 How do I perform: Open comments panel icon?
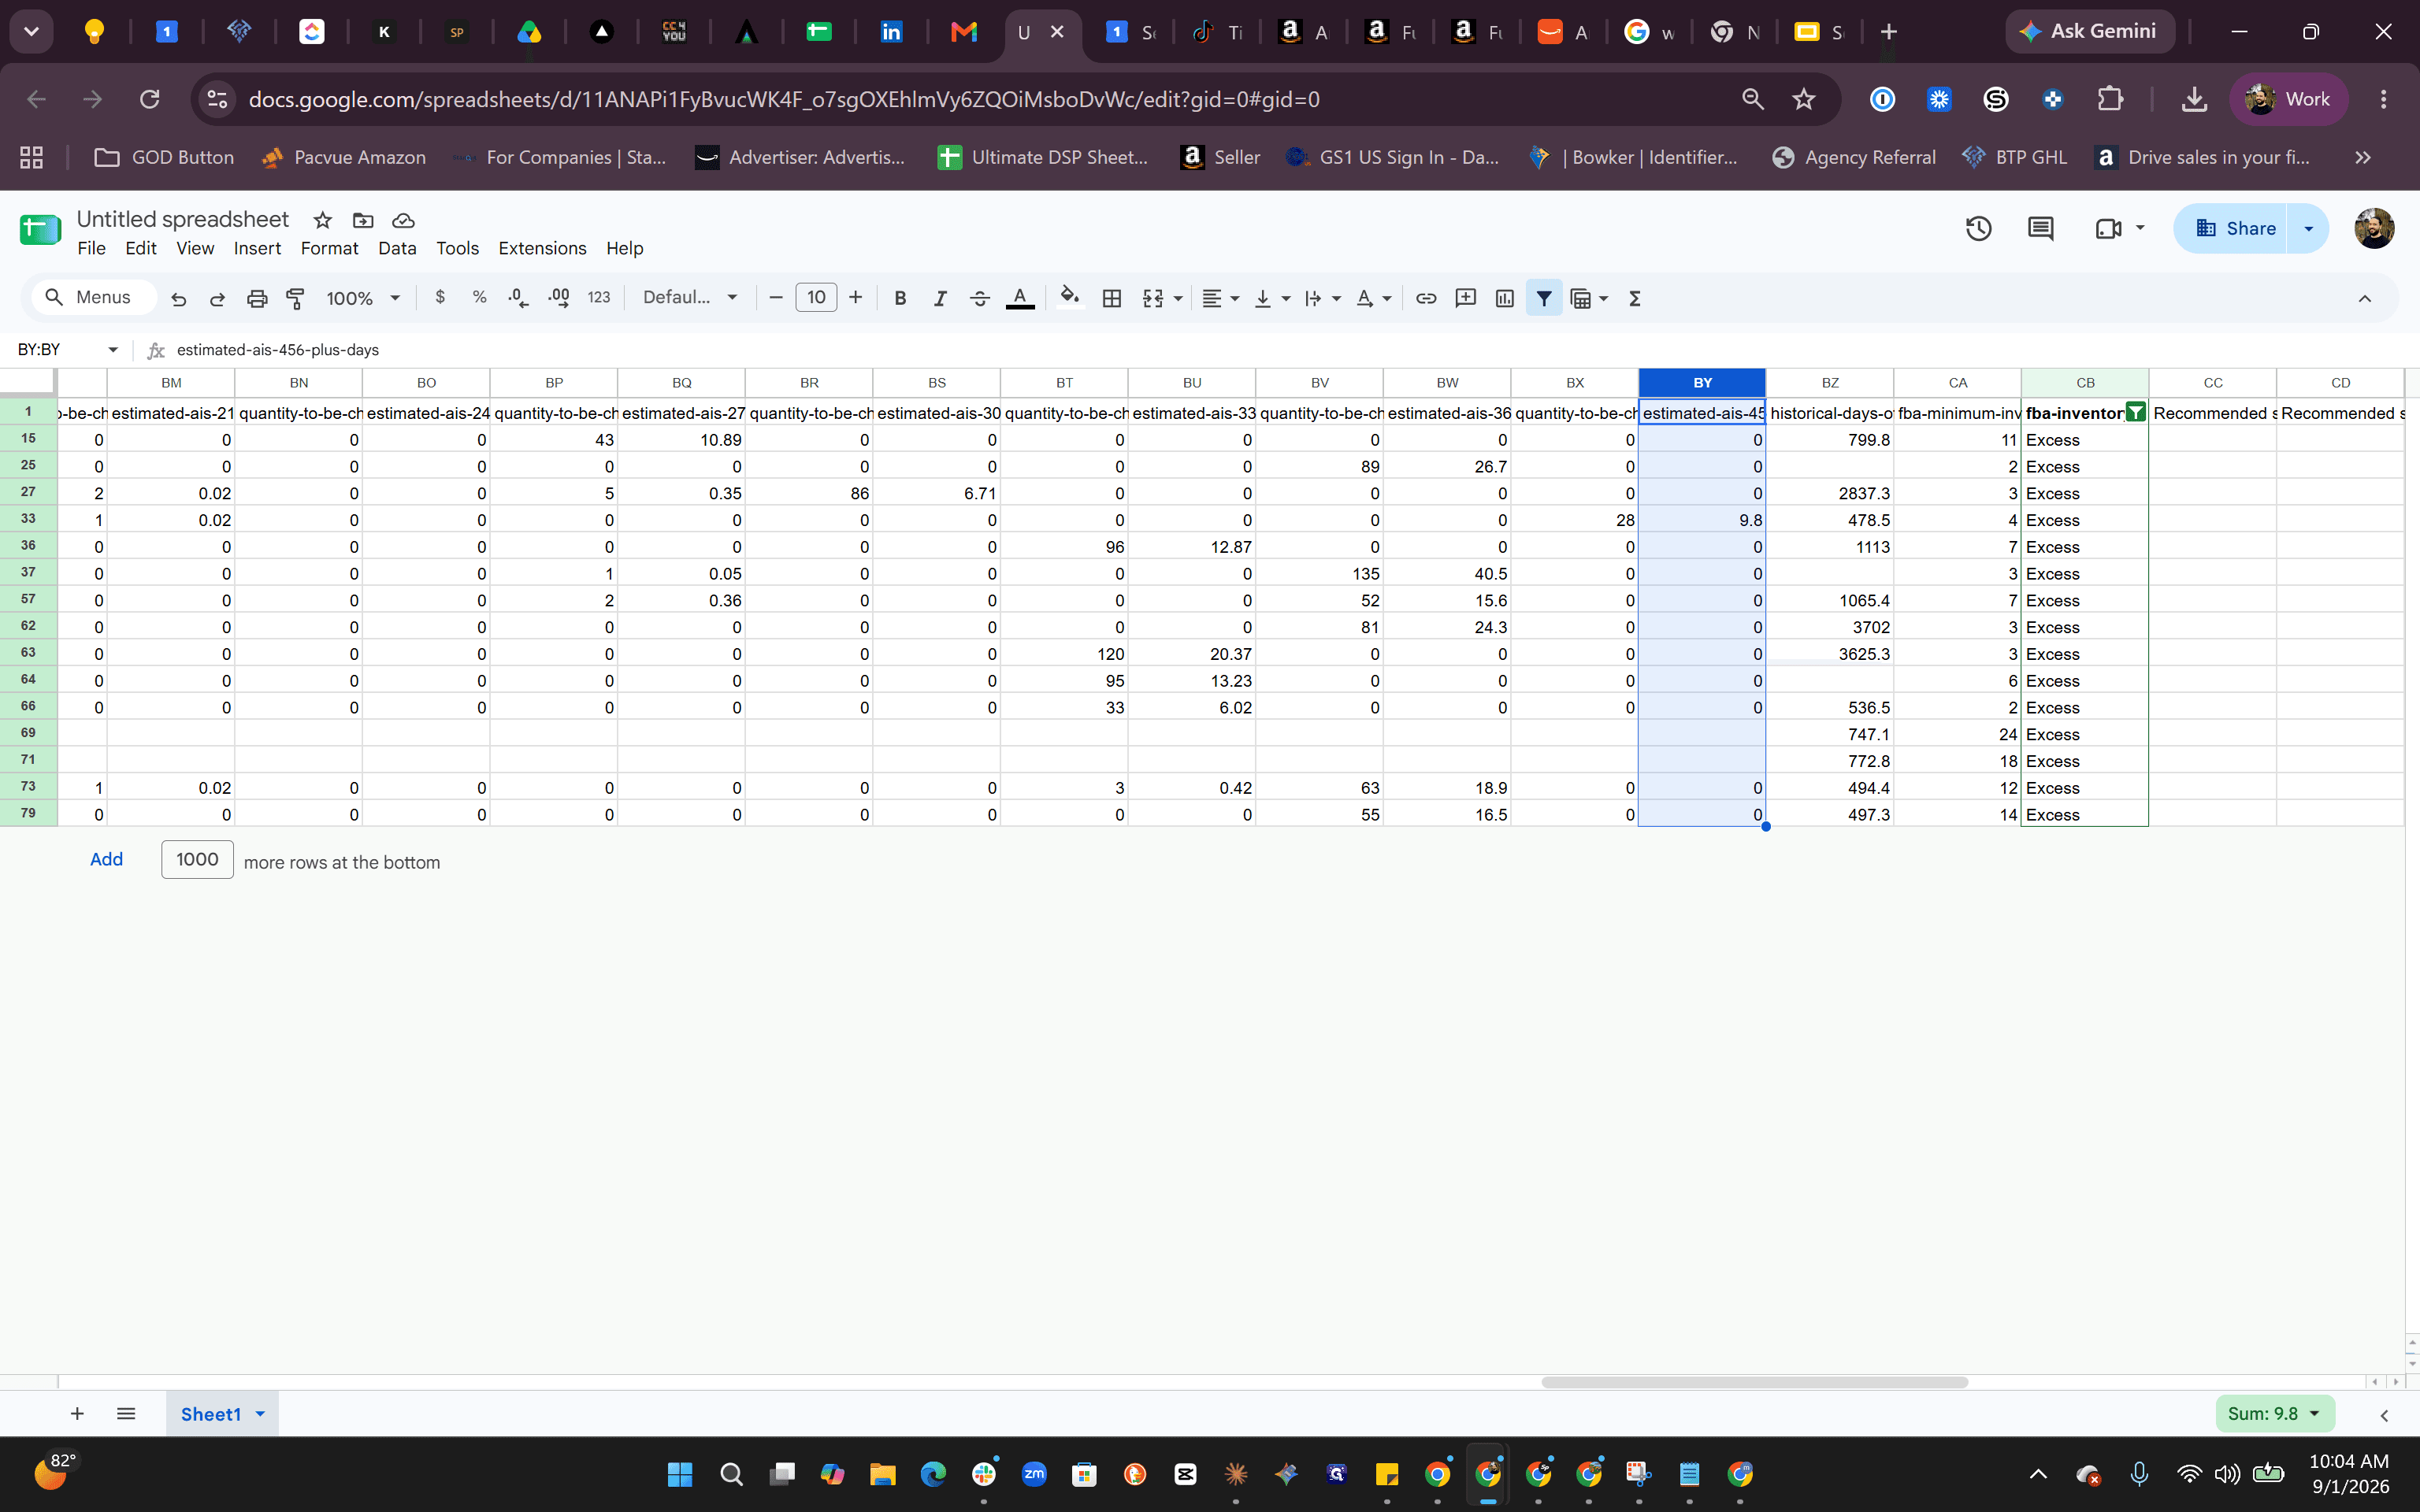[x=2040, y=229]
